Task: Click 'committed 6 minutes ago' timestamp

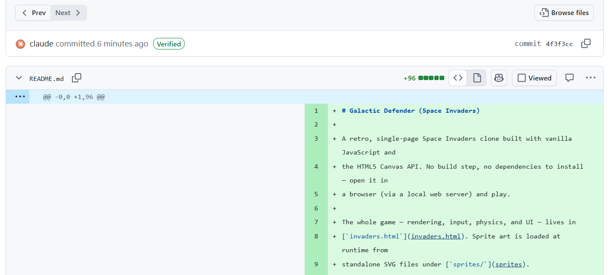Action: (x=102, y=44)
